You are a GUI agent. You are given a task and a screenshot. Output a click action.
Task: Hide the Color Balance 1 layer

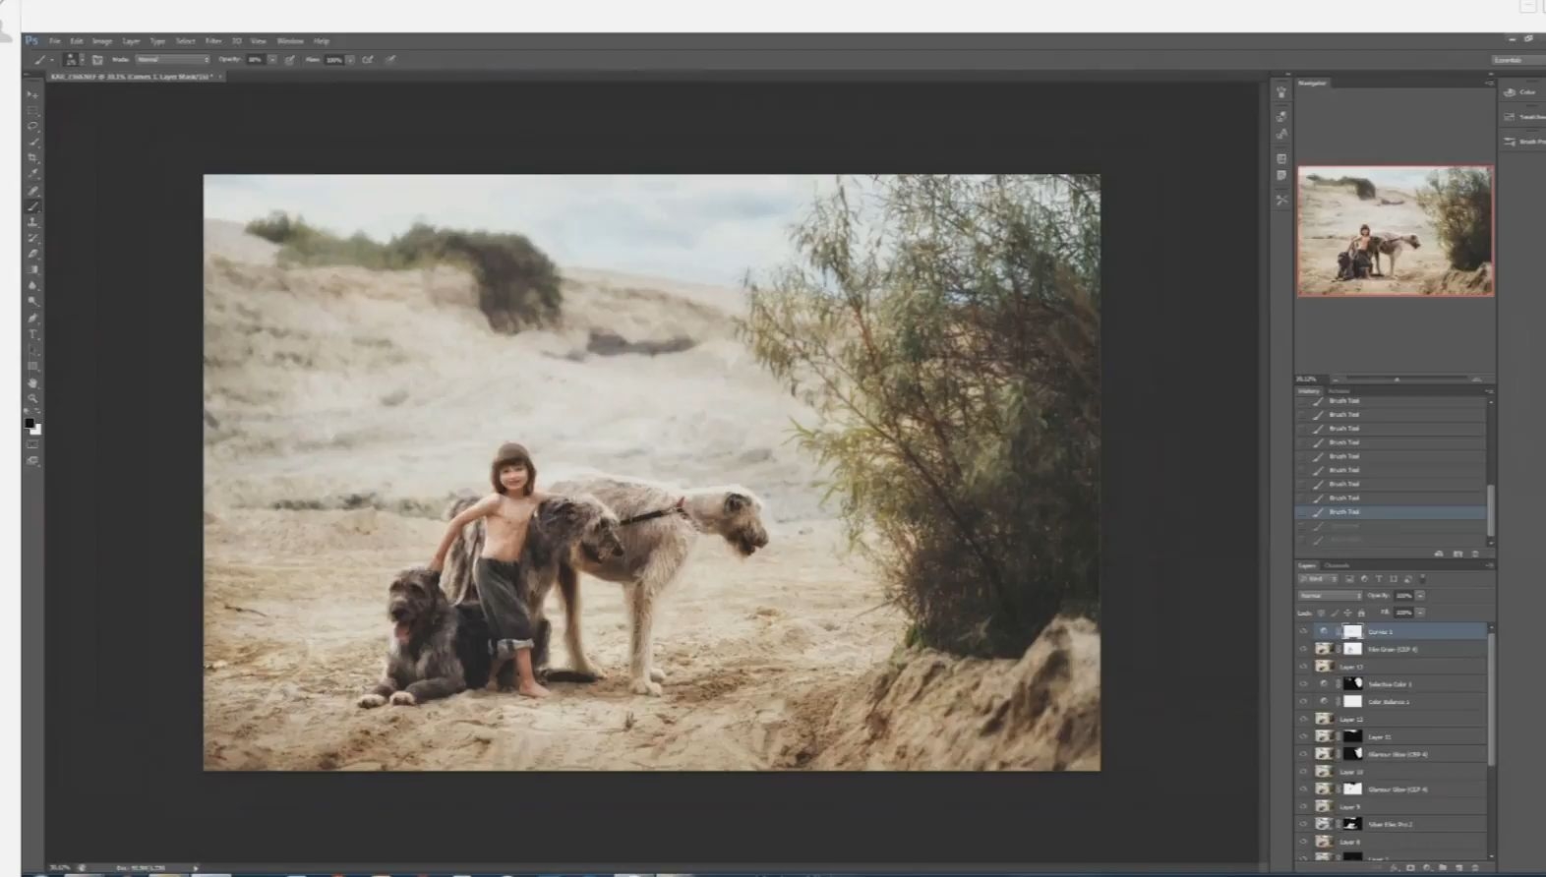[1304, 702]
